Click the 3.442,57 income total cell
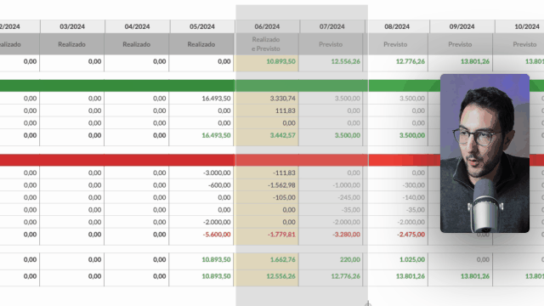The width and height of the screenshot is (544, 306). pos(283,135)
